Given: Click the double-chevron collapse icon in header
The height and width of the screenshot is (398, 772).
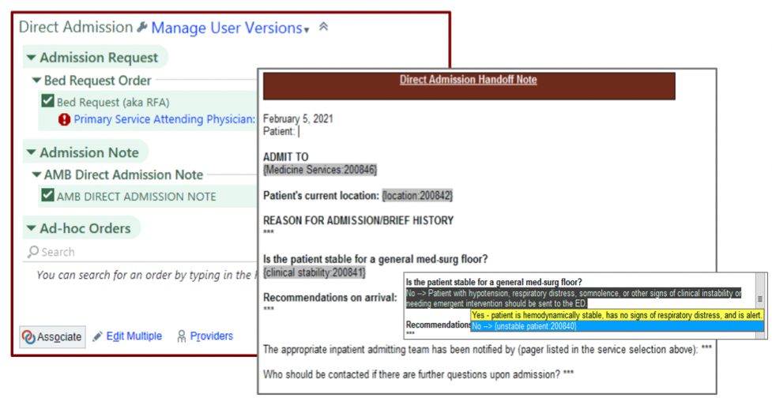Looking at the screenshot, I should click(323, 27).
